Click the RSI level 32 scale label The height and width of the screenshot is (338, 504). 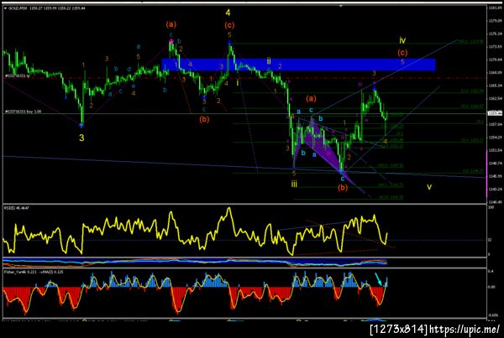pos(490,240)
